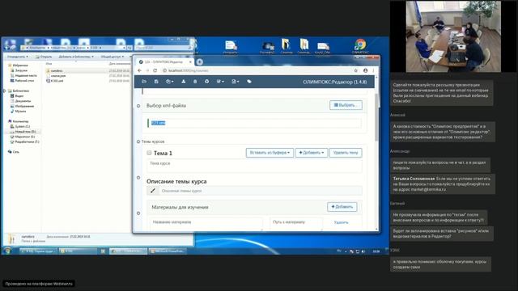518x291 pixels.
Task: Save course using floppy icon in toolbar
Action: pos(156,82)
